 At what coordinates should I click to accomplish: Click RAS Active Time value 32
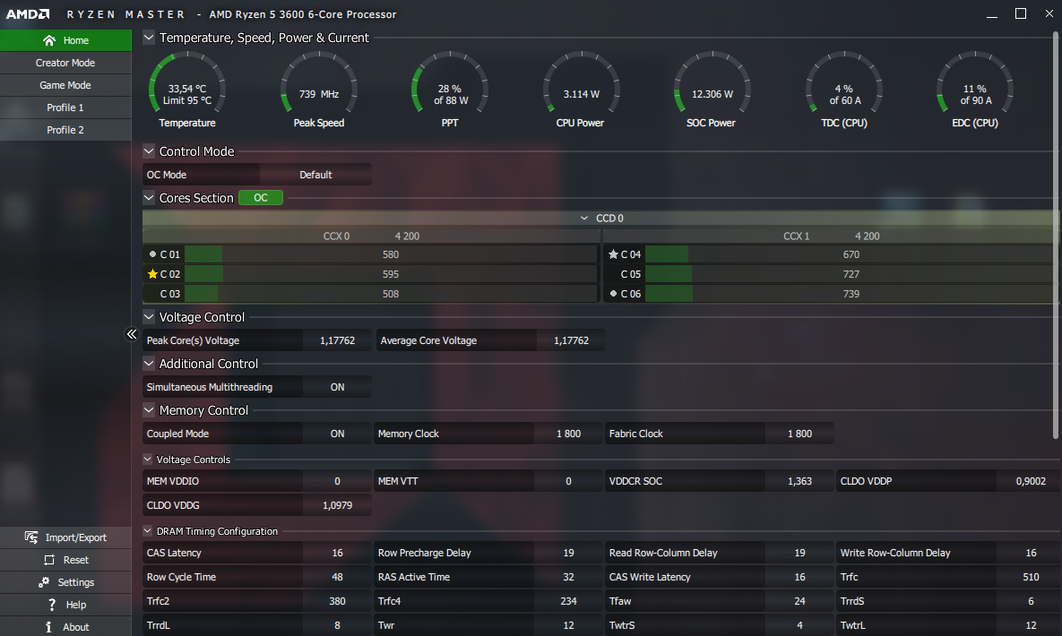pos(568,577)
